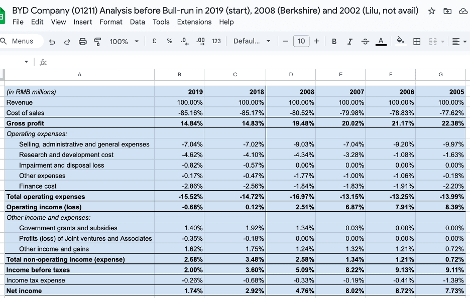The height and width of the screenshot is (298, 470).
Task: Select 2007 income before taxes 8.22%
Action: tap(340, 269)
